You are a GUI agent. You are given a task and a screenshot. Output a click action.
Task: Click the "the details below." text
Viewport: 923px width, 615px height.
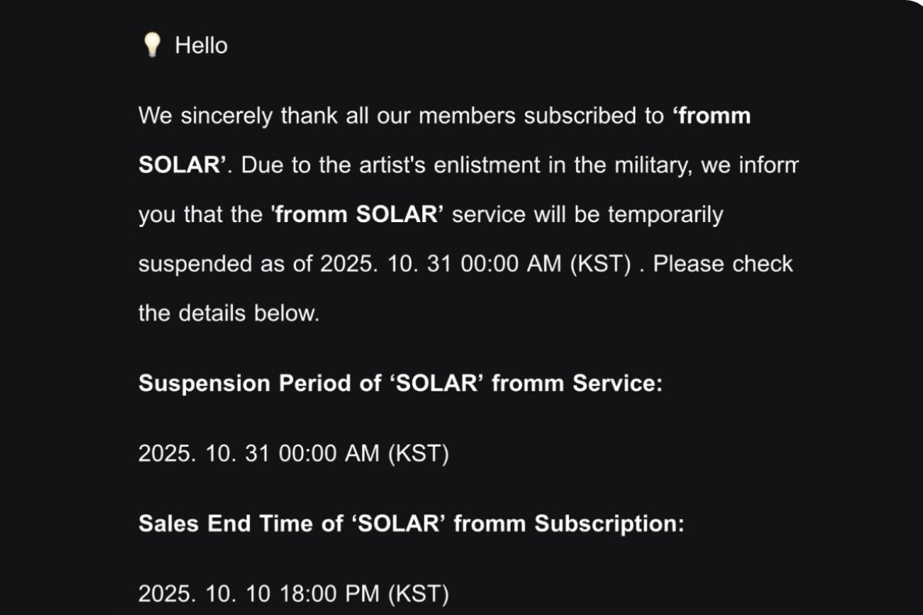(x=228, y=313)
